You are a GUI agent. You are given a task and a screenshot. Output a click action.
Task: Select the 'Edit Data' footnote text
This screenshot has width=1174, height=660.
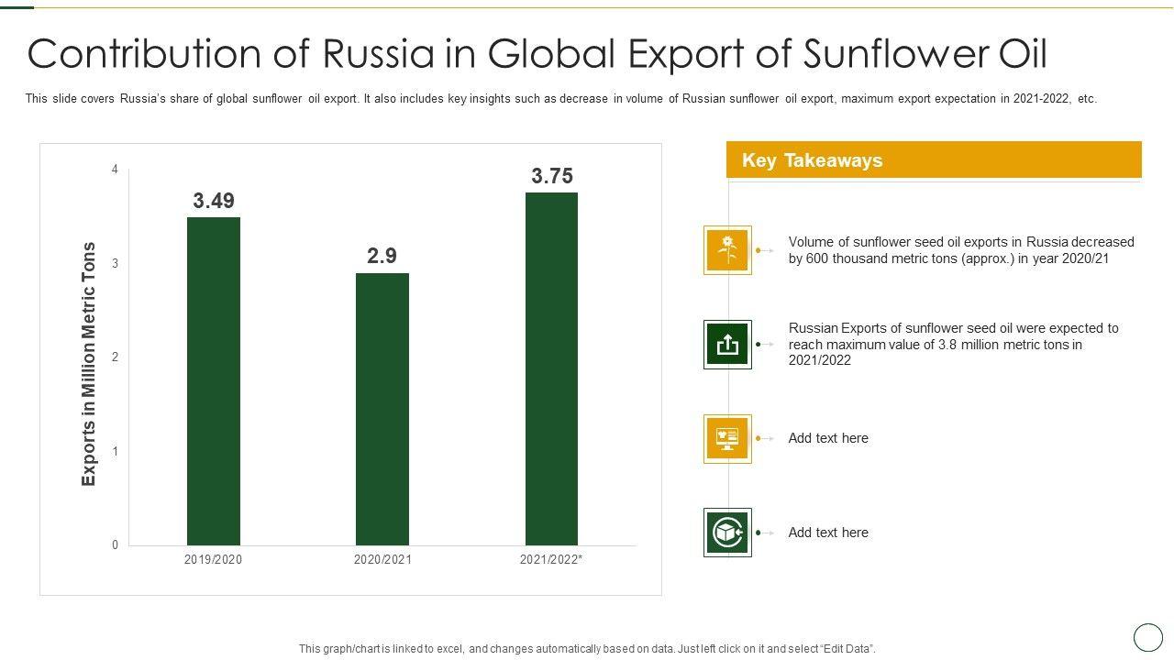[x=587, y=649]
